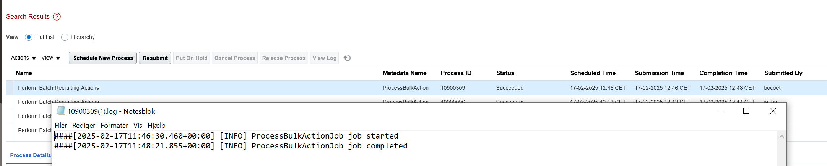Viewport: 827px width, 166px height.
Task: Open the Filer menu in Notesblok
Action: pos(61,126)
